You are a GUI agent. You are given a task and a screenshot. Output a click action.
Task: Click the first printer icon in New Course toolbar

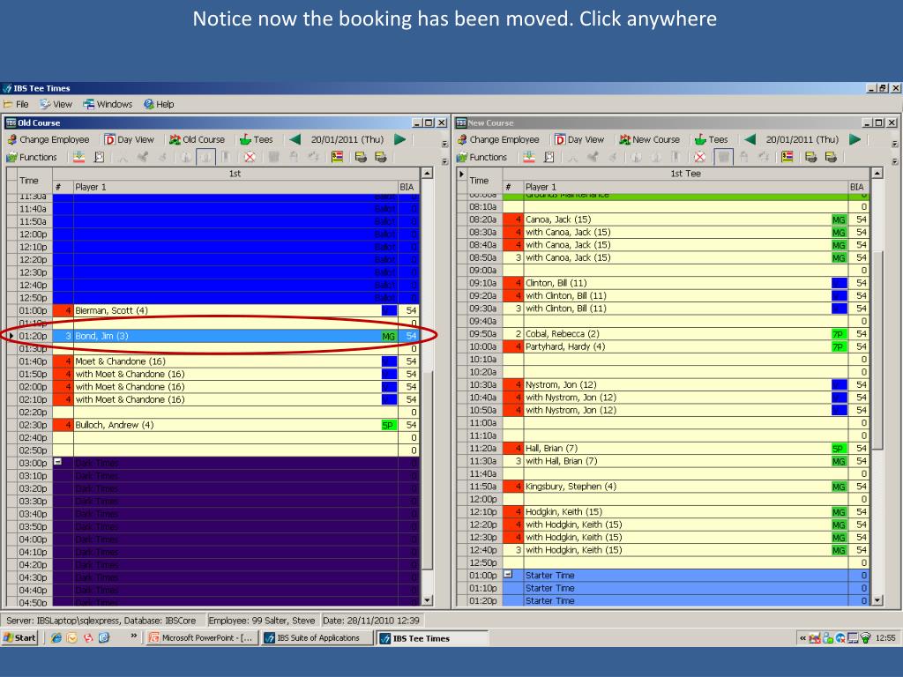tap(811, 157)
